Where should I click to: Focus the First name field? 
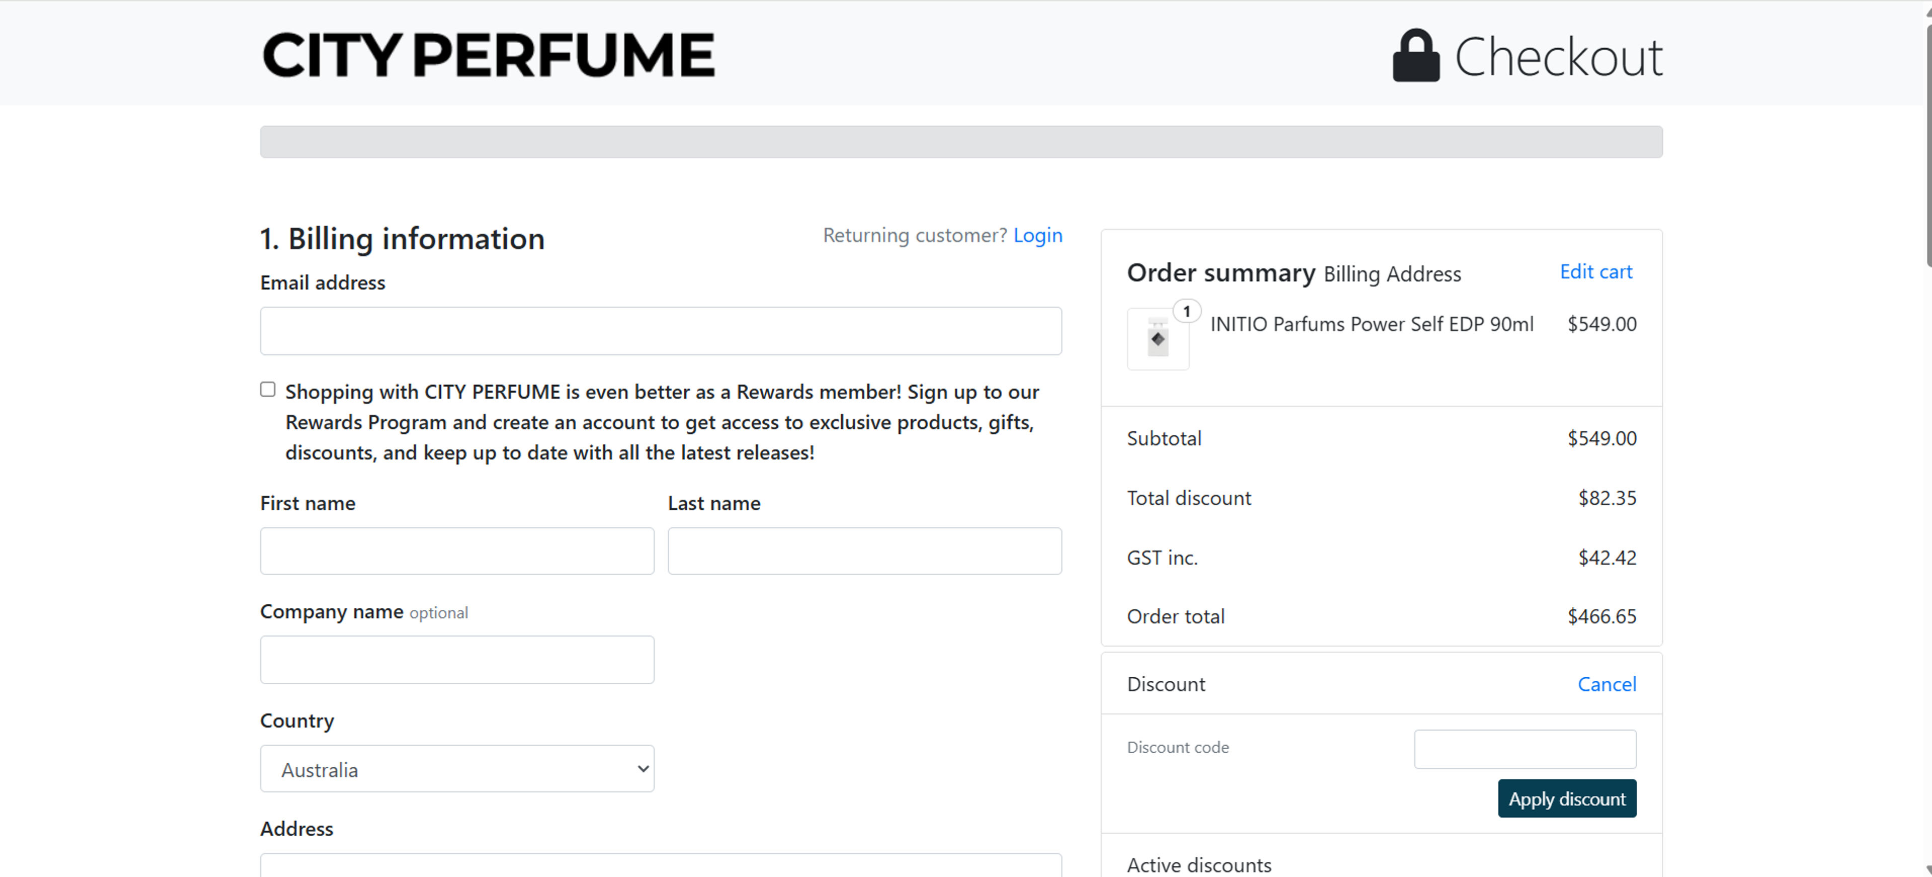457,551
